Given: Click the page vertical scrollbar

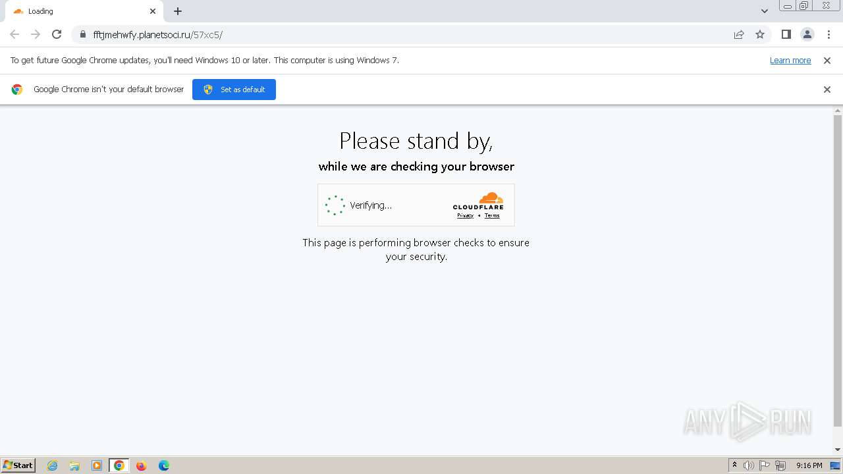Looking at the screenshot, I should [x=838, y=270].
